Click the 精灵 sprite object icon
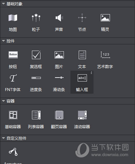 [x=105, y=18]
